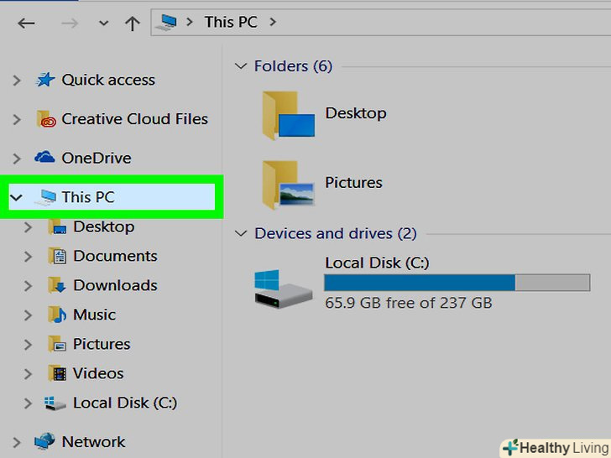Expand the Creative Cloud Files node

(17, 119)
